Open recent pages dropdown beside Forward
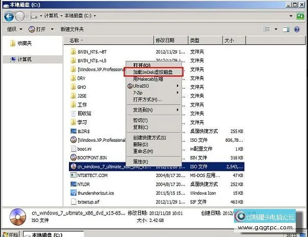 [27, 16]
